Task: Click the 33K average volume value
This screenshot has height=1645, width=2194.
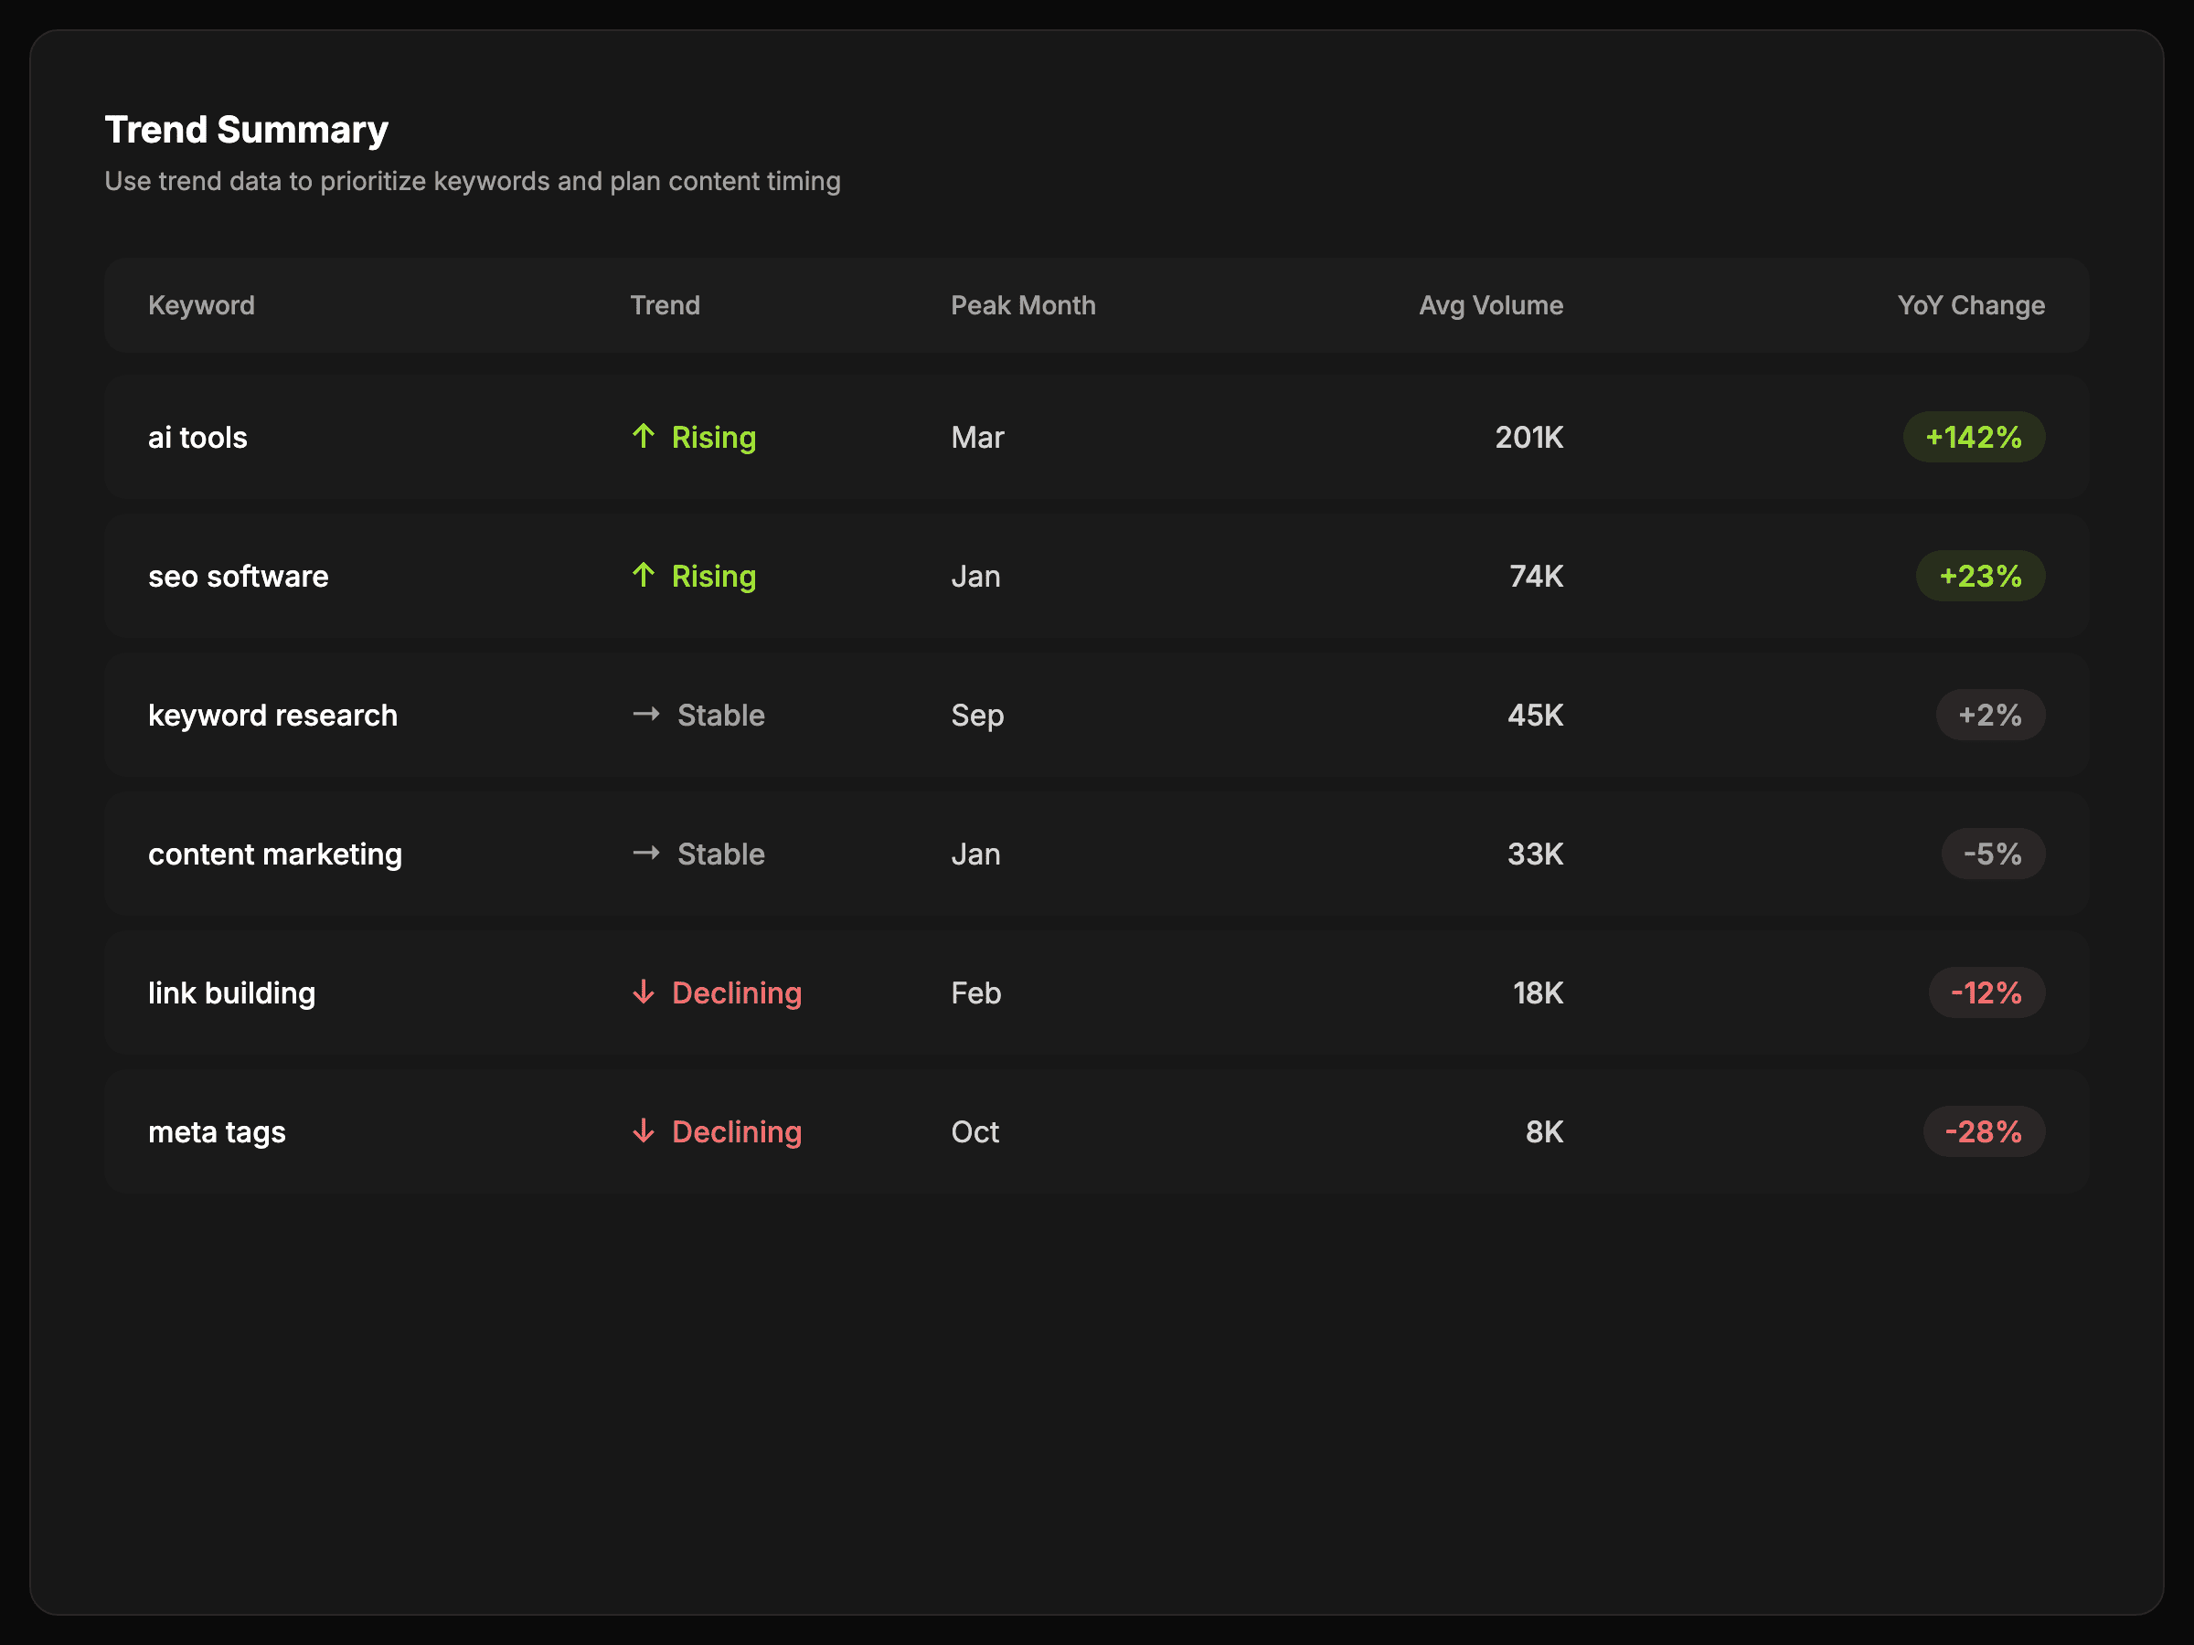Action: (x=1534, y=854)
